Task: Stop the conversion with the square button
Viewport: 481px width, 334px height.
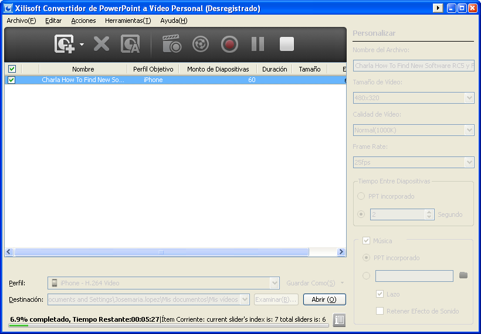Action: pyautogui.click(x=287, y=44)
